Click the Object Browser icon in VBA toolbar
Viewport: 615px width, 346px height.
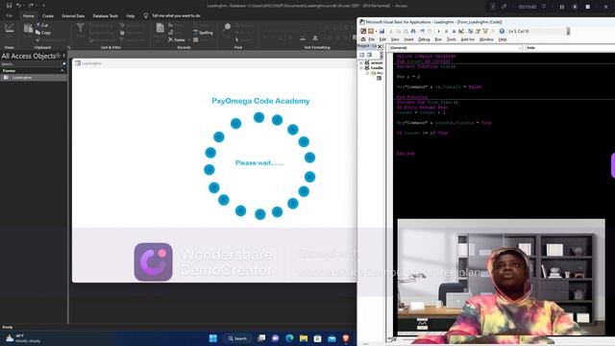[485, 31]
